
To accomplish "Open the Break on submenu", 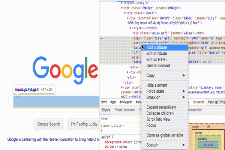I will 165,97.
